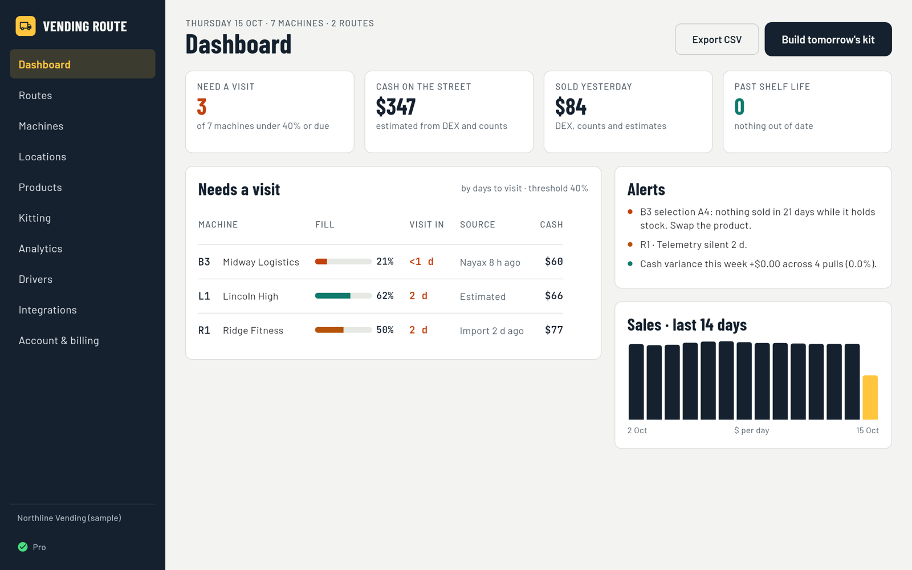Open Integrations in the sidebar
This screenshot has width=912, height=570.
(83, 310)
